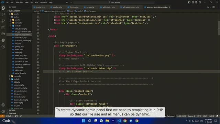Show hidden system tray icons chevron
Screen dimensions: 220x124
(x=186, y=121)
